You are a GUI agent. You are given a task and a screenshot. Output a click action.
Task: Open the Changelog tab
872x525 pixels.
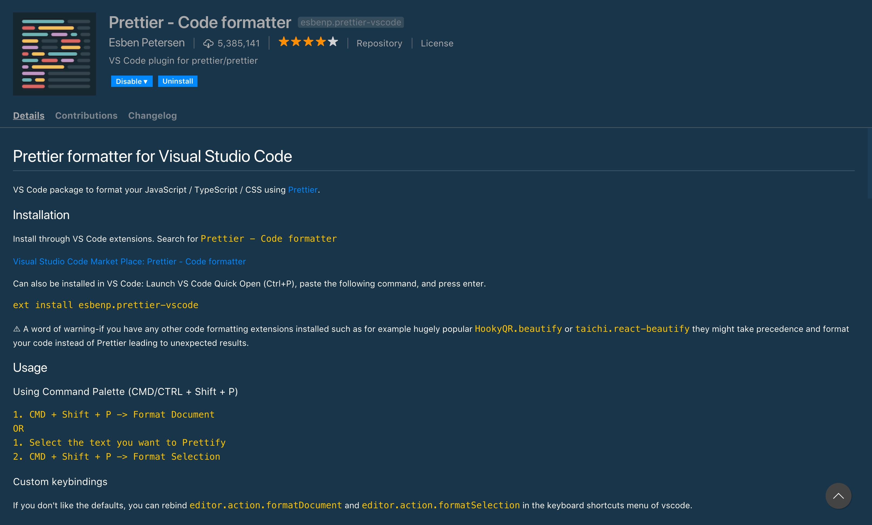coord(152,116)
